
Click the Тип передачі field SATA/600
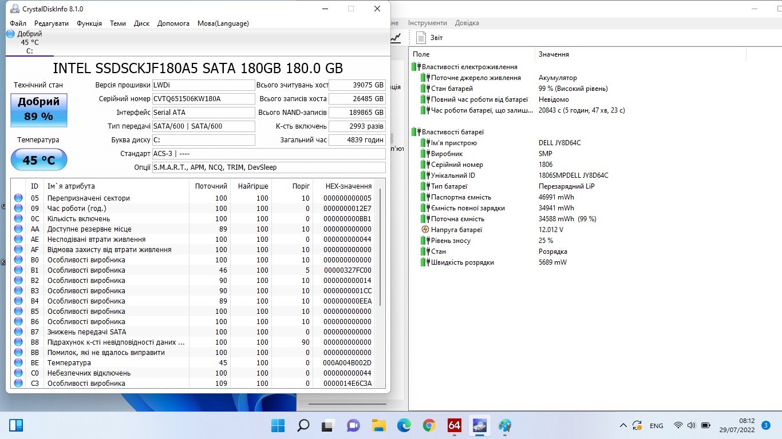(203, 126)
